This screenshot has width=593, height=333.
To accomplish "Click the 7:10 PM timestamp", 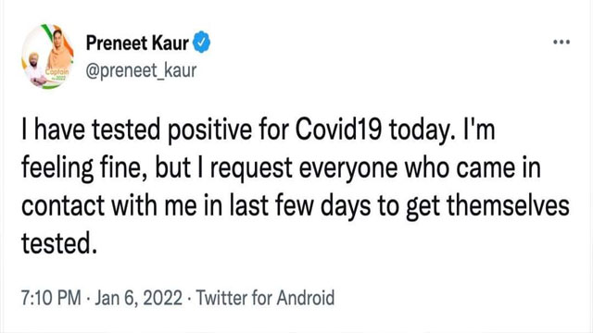I will point(51,298).
